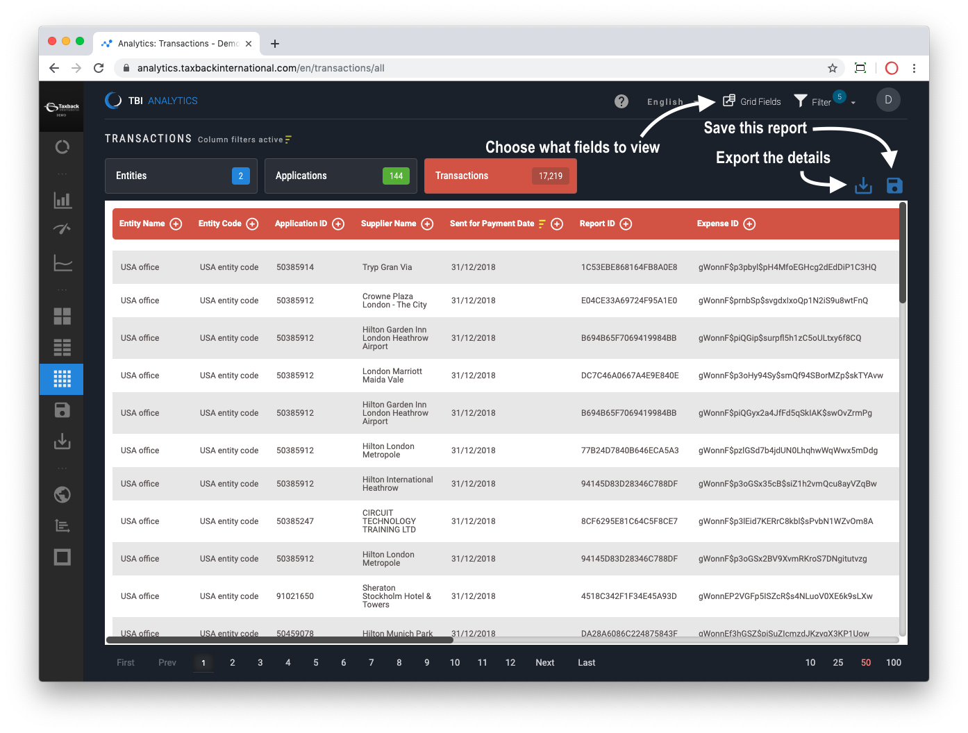Click the plus icon beside Expense ID

pos(749,224)
